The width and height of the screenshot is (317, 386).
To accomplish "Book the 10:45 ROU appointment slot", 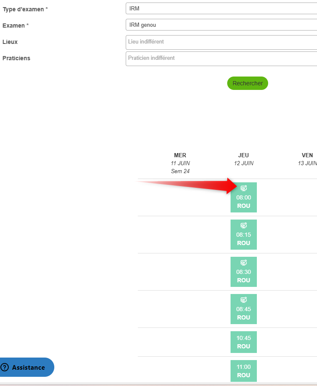I will (243, 342).
